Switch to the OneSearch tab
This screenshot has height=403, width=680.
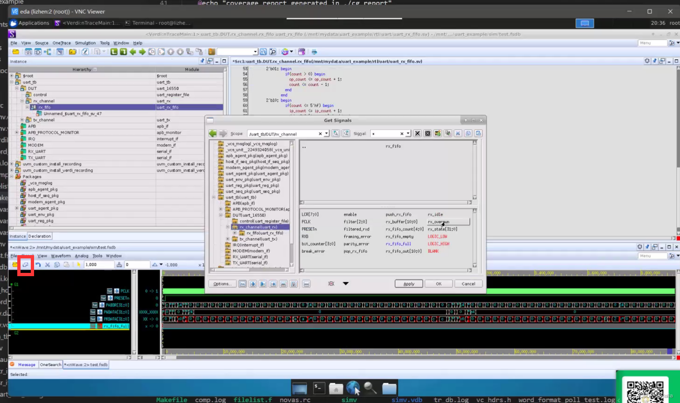(50, 364)
